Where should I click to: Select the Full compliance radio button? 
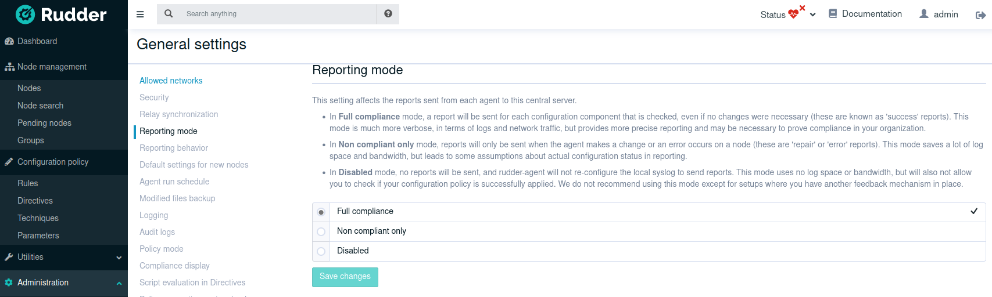(x=321, y=212)
